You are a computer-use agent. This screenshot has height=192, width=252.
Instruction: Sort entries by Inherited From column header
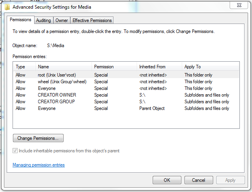(159, 67)
